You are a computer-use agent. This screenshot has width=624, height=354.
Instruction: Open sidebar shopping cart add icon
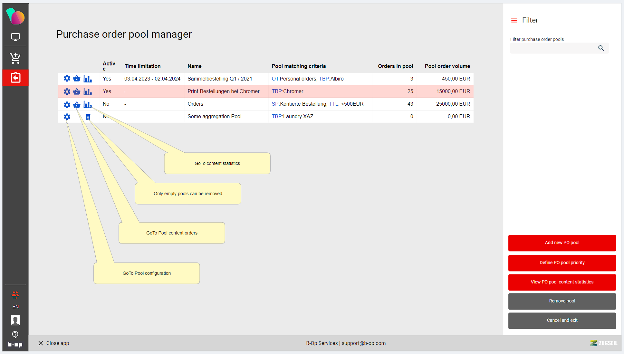click(15, 58)
